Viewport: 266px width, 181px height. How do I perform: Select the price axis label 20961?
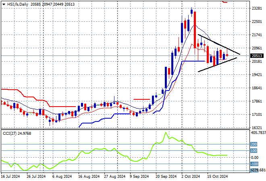pos(257,48)
